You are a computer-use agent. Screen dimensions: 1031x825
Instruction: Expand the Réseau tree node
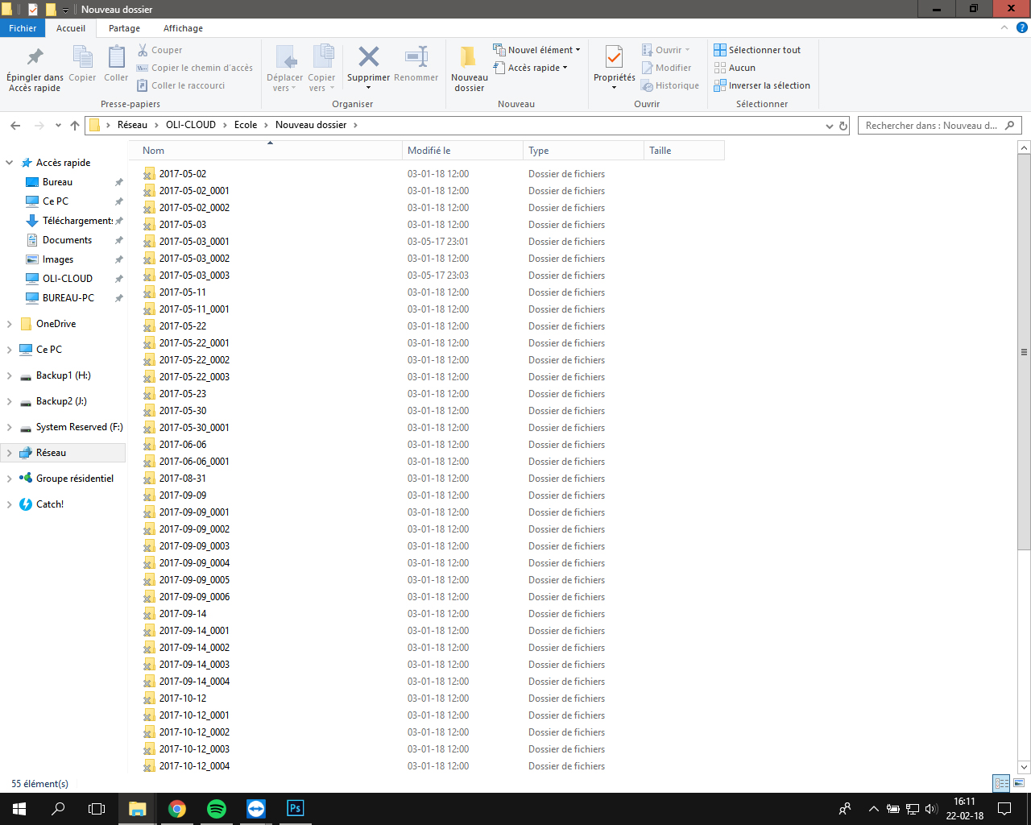(9, 453)
